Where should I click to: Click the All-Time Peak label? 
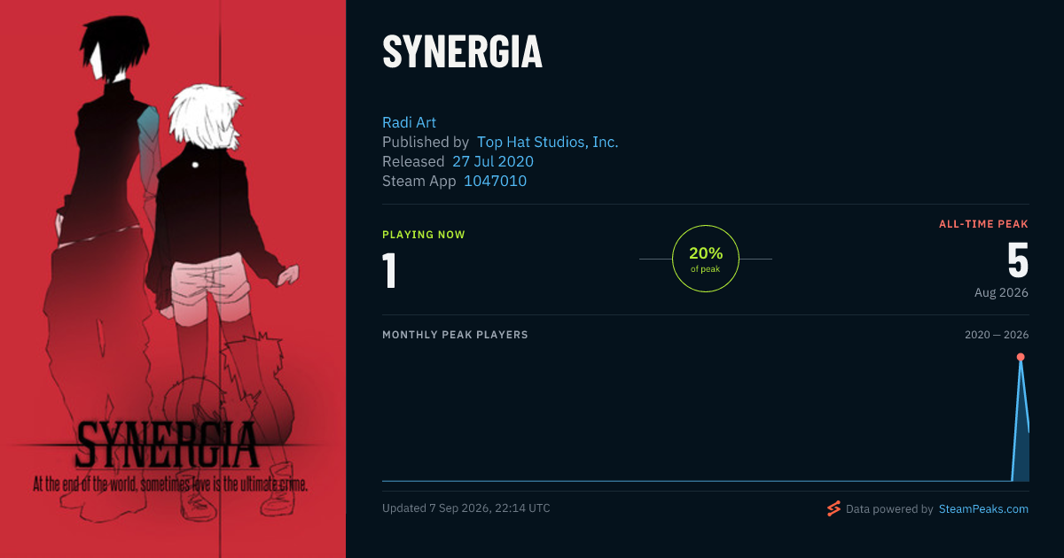coord(983,224)
